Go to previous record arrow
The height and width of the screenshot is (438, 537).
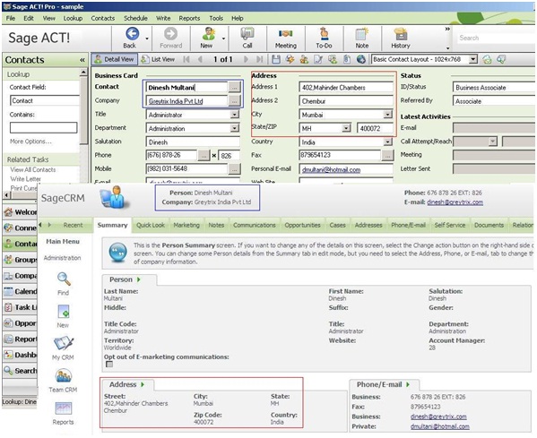200,59
